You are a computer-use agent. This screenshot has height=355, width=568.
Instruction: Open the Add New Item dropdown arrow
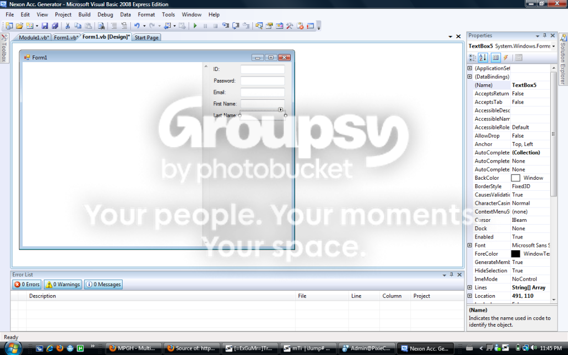37,26
